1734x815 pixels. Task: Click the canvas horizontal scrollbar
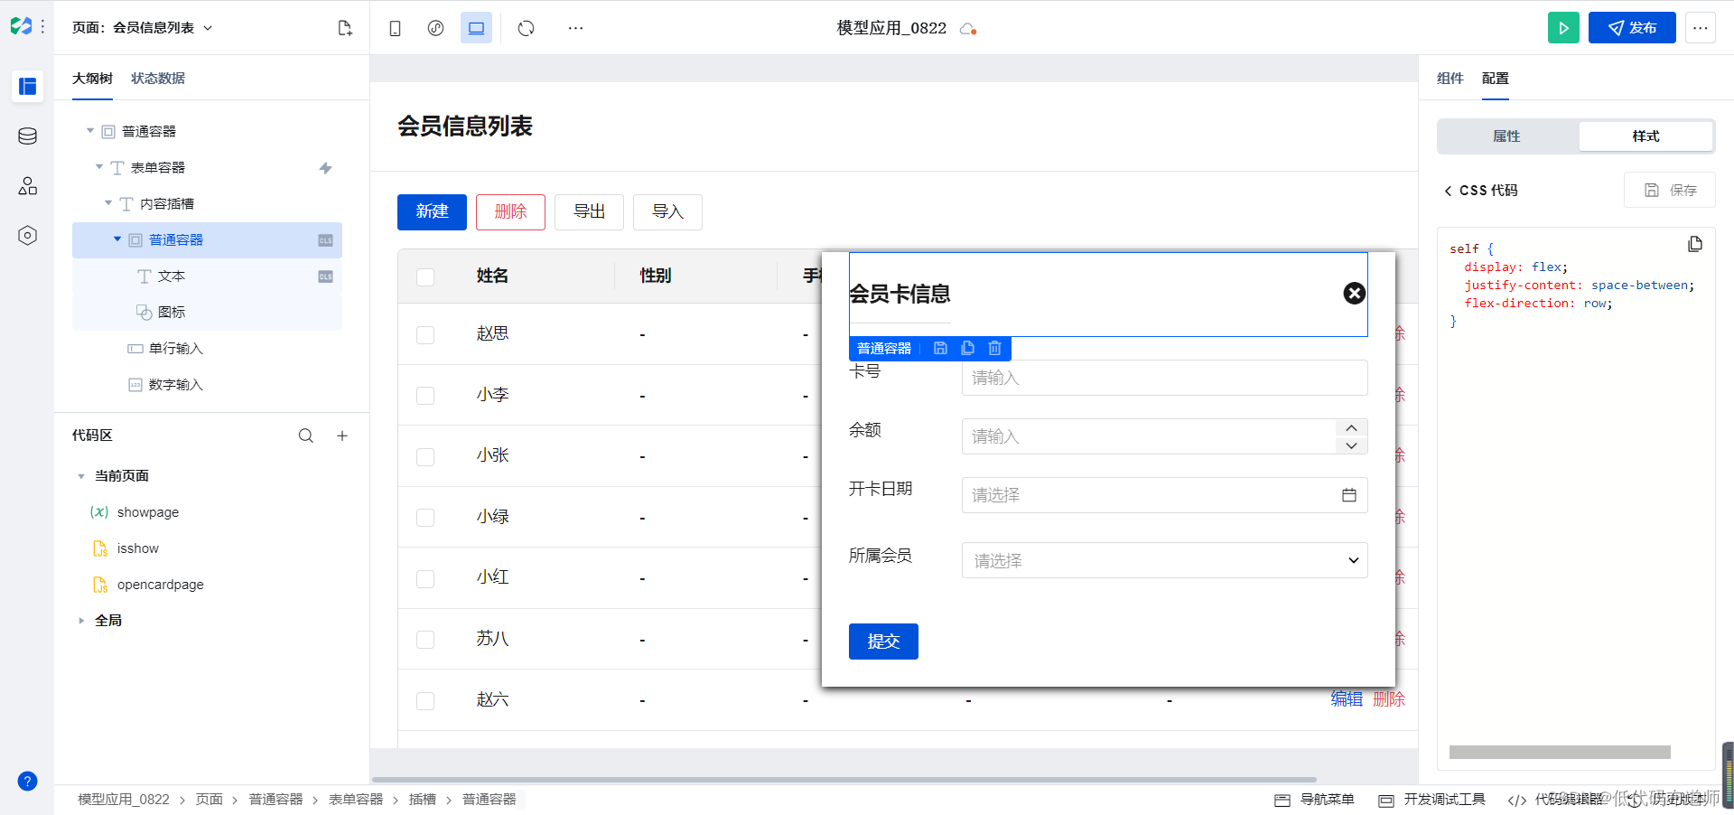coord(844,779)
